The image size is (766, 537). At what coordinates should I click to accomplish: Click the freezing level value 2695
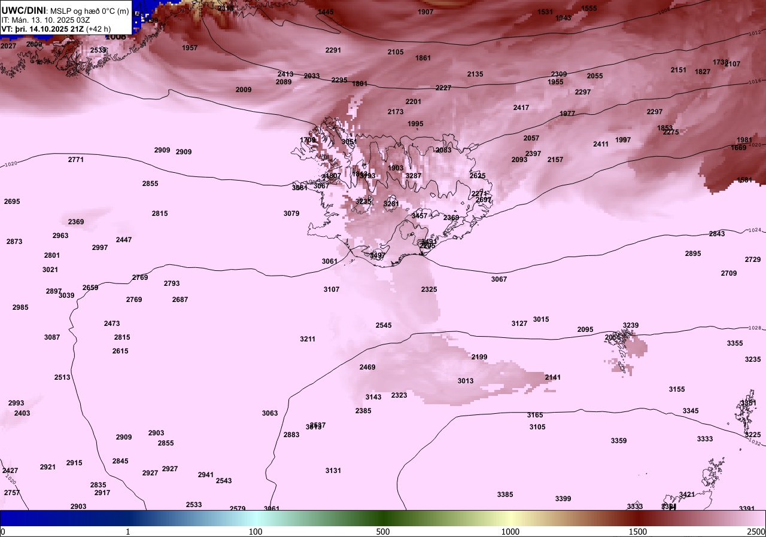coord(12,202)
